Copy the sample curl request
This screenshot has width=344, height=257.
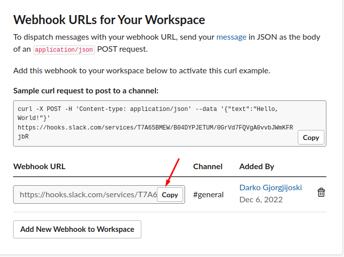click(311, 138)
